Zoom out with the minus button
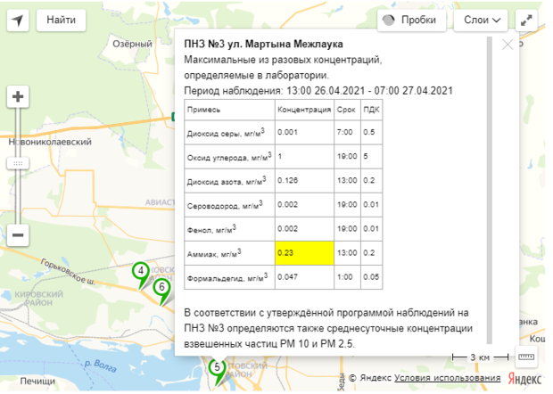 (19, 234)
